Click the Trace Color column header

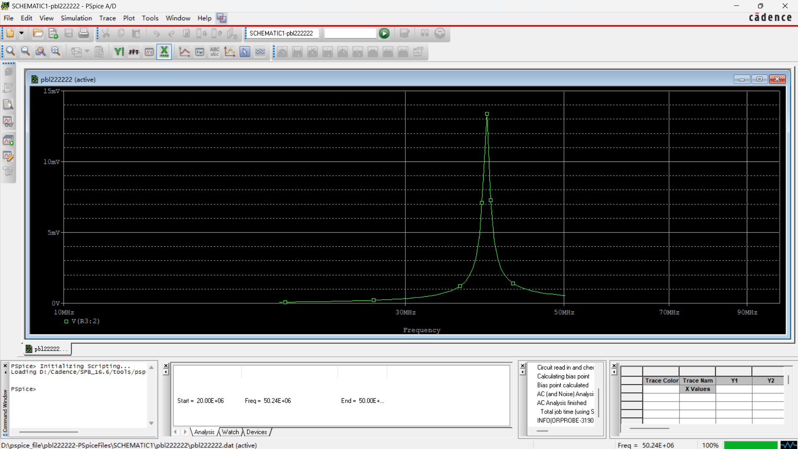click(661, 380)
